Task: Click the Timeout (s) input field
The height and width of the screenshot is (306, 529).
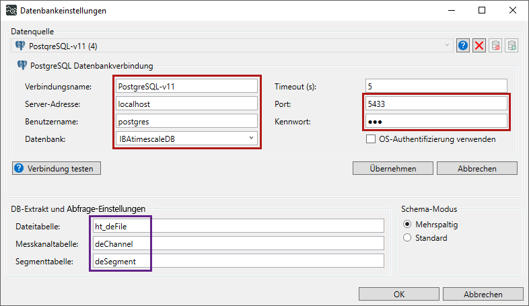Action: tap(435, 86)
